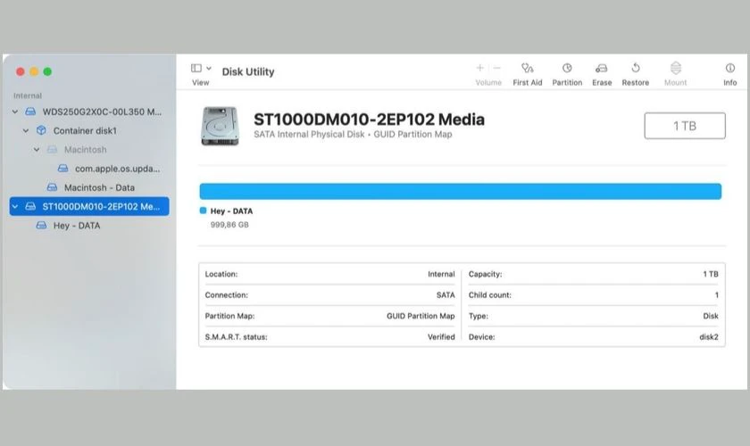The height and width of the screenshot is (446, 750).
Task: Click the Erase label
Action: click(602, 83)
